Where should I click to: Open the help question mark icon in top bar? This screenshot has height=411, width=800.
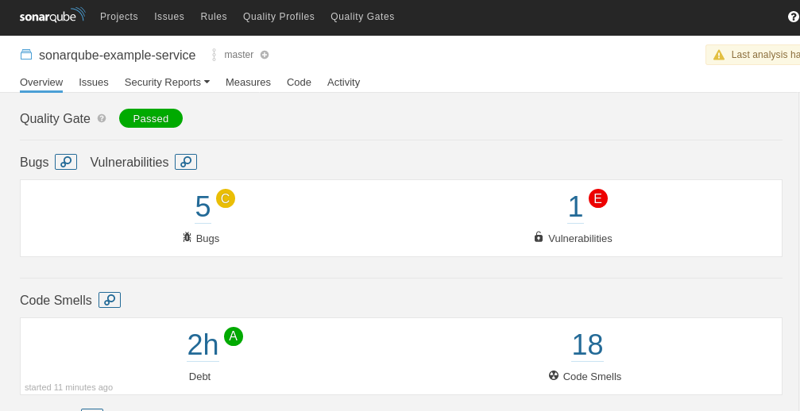click(x=794, y=17)
